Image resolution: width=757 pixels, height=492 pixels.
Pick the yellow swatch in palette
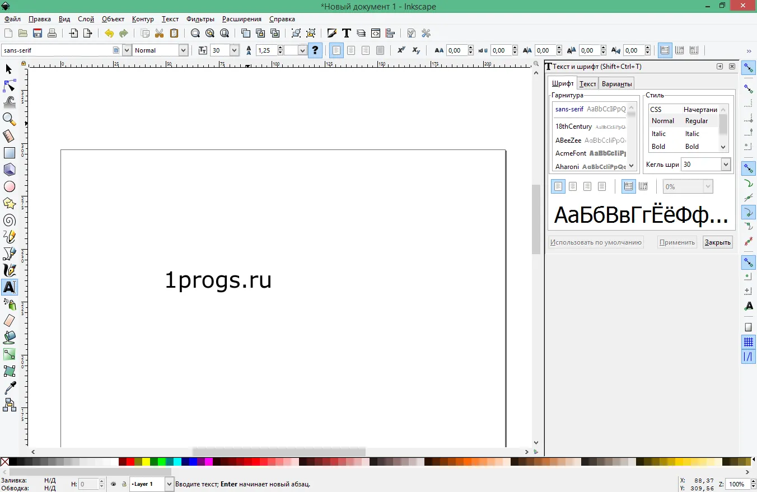[x=146, y=462]
